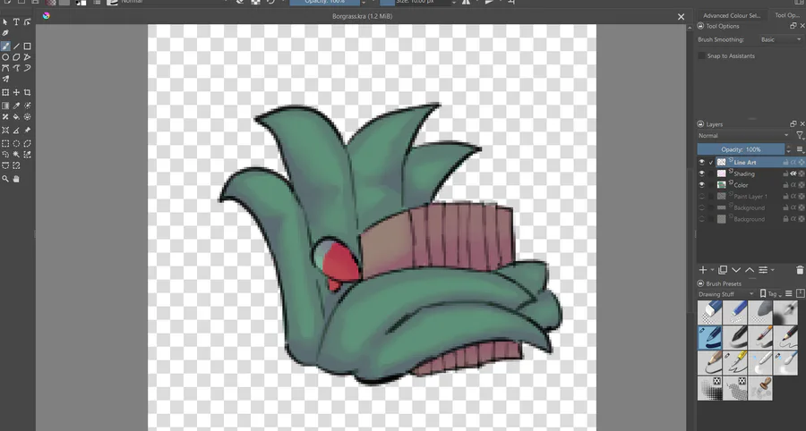Select the Freehand Brush tool
Screen dimensions: 806x431
tap(5, 46)
